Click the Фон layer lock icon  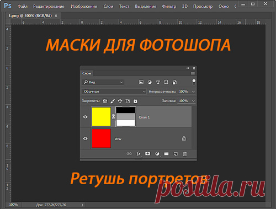(184, 138)
